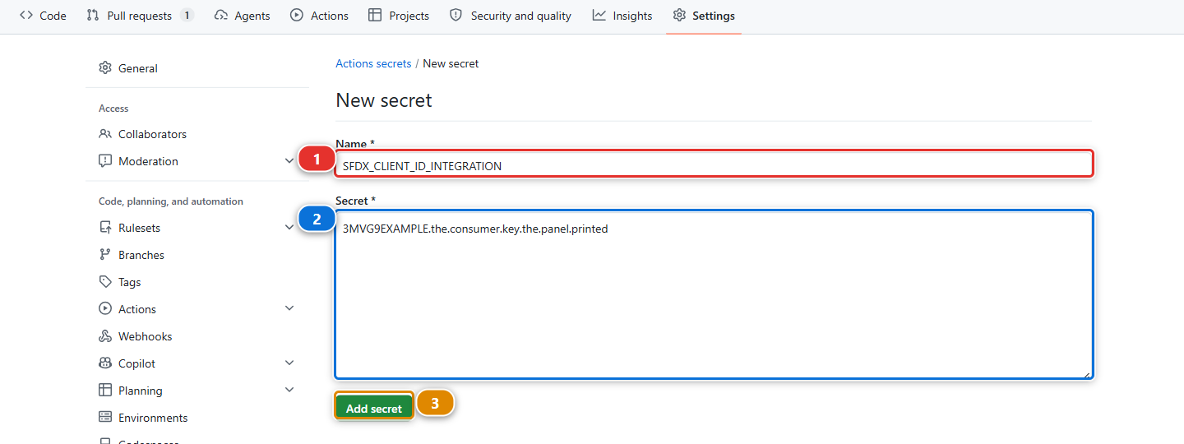Open Tags settings

click(197, 282)
